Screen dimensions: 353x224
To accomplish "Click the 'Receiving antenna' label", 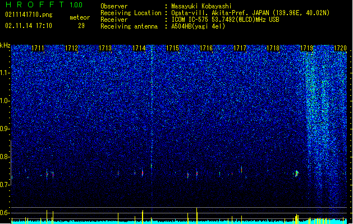I will click(x=129, y=26).
